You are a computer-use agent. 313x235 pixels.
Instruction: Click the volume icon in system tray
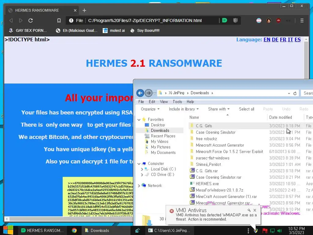(280, 231)
